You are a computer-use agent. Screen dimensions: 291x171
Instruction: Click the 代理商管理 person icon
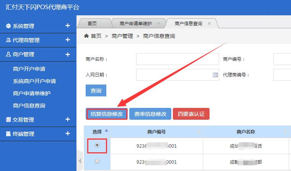[8, 40]
